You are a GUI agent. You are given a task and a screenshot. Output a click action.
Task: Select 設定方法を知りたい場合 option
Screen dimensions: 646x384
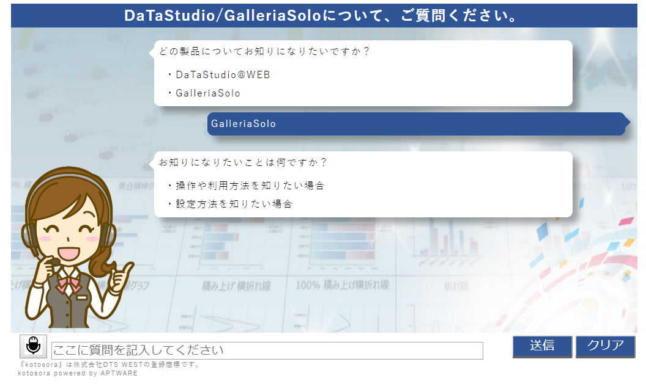tap(234, 204)
